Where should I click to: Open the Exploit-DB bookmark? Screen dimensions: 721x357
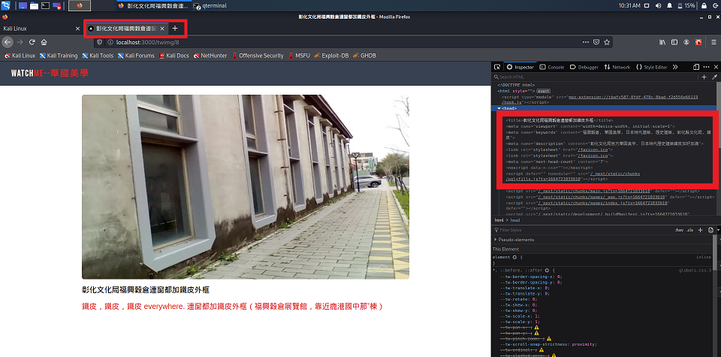331,56
